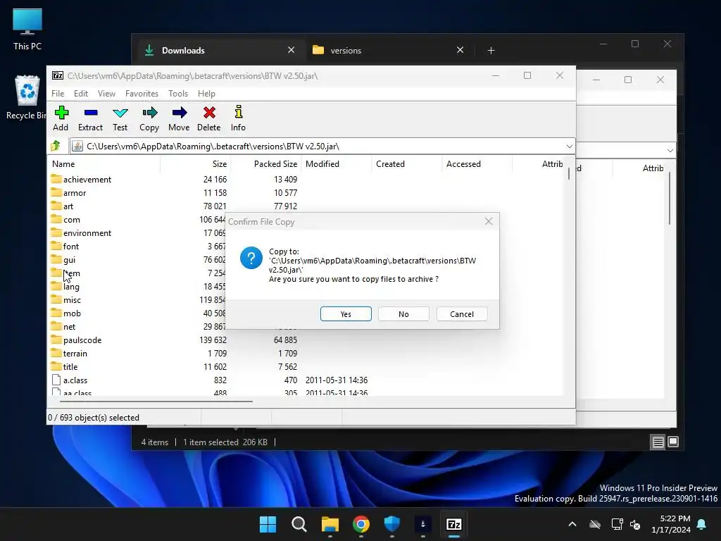Add a new tab in File Explorer
This screenshot has height=541, width=721.
click(491, 50)
